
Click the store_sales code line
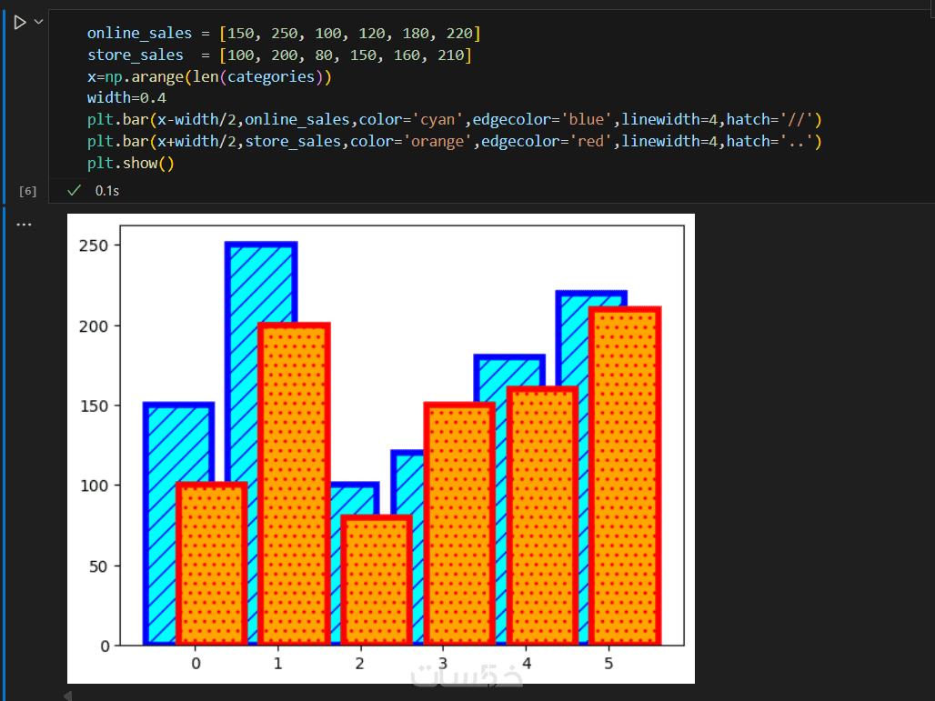(279, 55)
